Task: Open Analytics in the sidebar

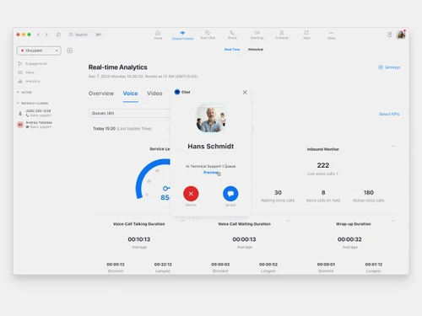Action: tap(29, 81)
